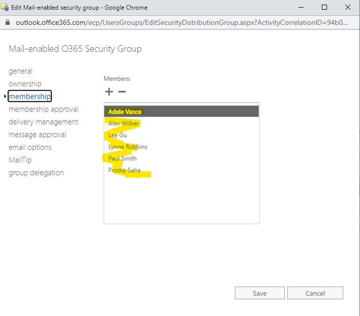
Task: Select Lee Gu member entry
Action: click(181, 135)
